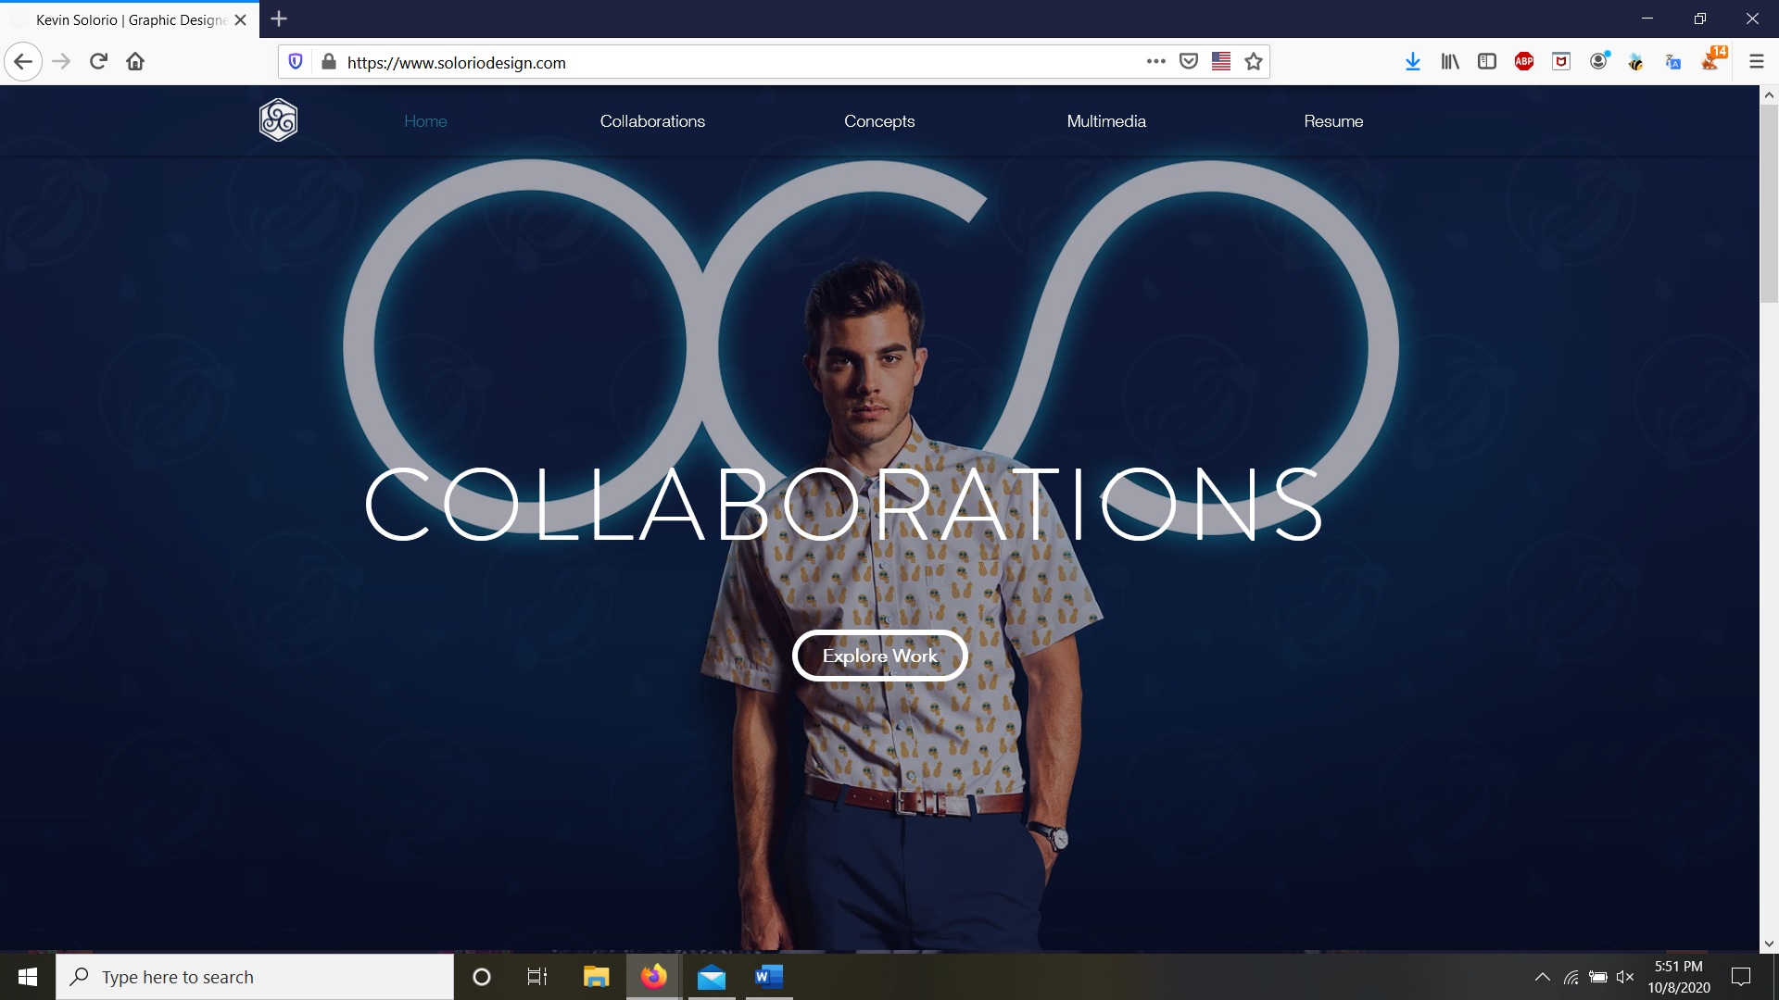This screenshot has height=1000, width=1779.
Task: Show hidden system tray icons chevron
Action: 1543,977
